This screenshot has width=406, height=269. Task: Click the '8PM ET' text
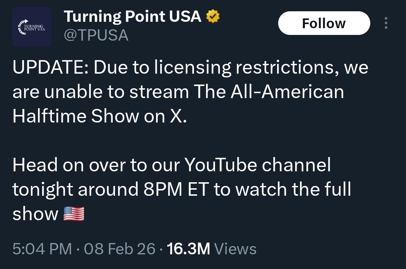pos(176,190)
